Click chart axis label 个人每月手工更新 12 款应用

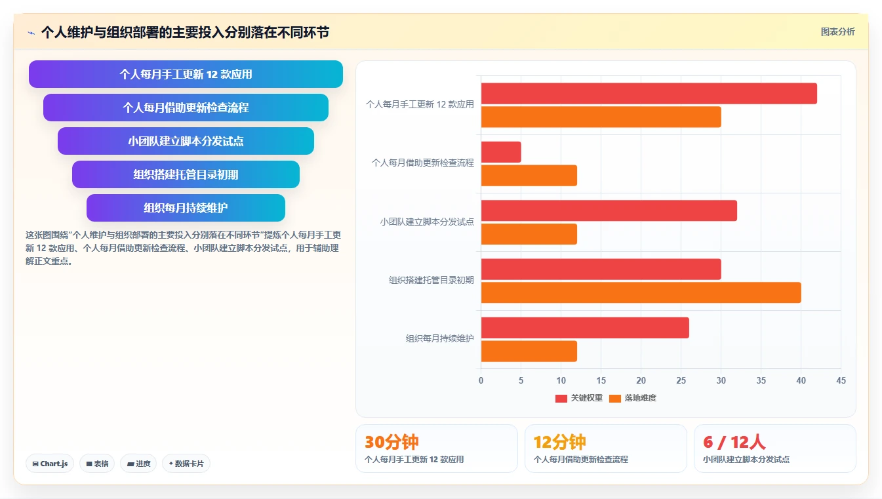tap(420, 104)
